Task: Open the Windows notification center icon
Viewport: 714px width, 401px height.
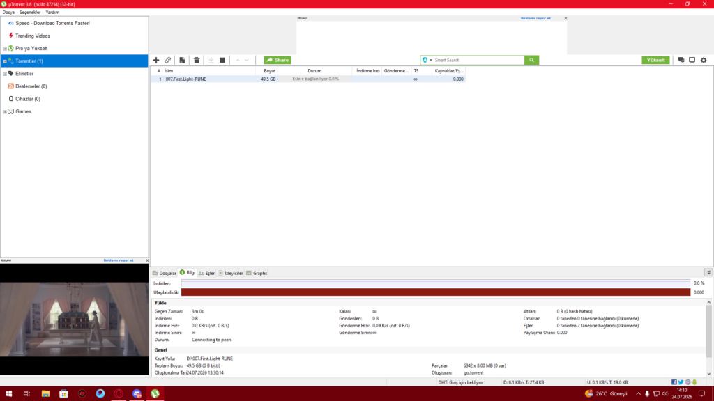Action: 701,394
